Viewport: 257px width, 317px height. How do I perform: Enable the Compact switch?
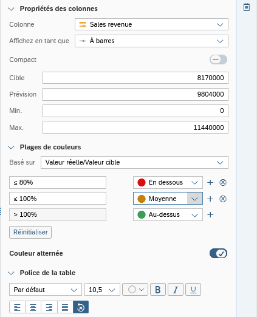coord(218,60)
